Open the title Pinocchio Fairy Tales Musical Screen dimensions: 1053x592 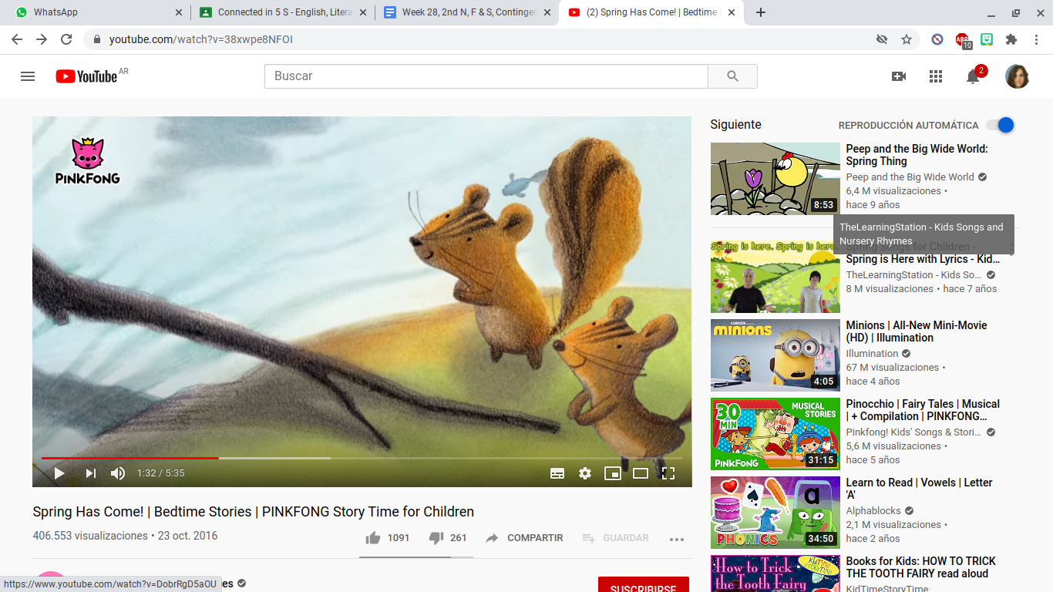pyautogui.click(x=923, y=410)
